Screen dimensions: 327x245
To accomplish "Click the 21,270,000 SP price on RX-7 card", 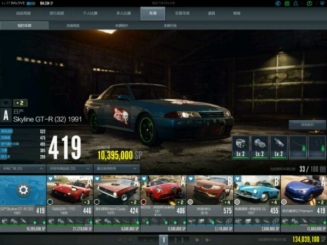I will [82, 229].
